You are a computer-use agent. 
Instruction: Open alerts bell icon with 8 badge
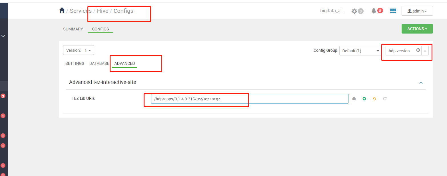pyautogui.click(x=374, y=11)
